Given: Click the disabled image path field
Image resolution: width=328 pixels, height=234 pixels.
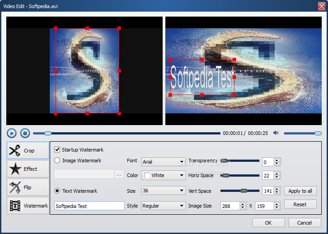Looking at the screenshot, I should point(84,174).
